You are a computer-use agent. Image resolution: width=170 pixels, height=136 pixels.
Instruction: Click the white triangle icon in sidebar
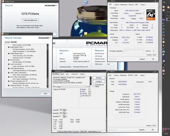point(163,45)
